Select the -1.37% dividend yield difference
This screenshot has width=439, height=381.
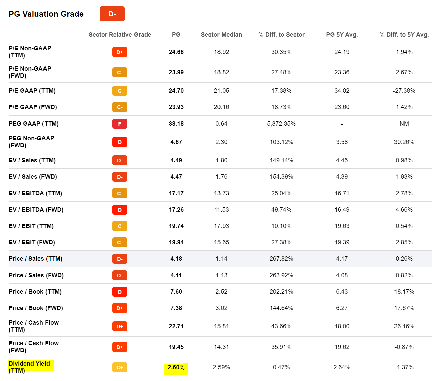tap(404, 367)
